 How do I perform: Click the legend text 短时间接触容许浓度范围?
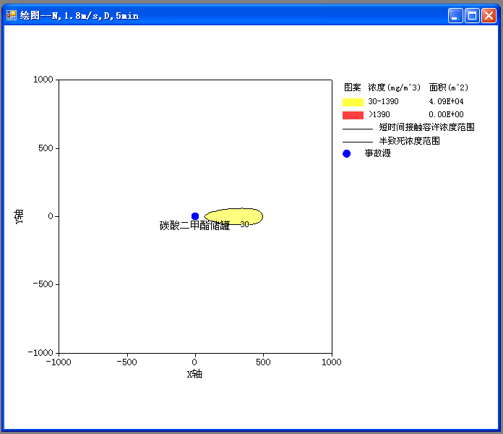(x=426, y=127)
